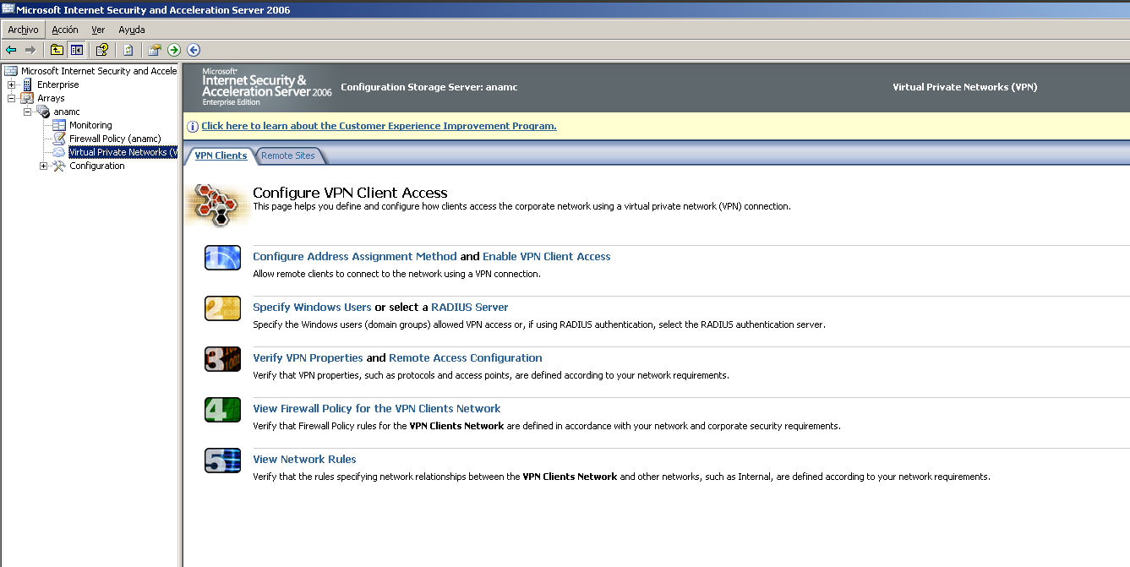Click the Firewall Policy scroll icon
Screen dimensions: 1130x567
click(59, 139)
